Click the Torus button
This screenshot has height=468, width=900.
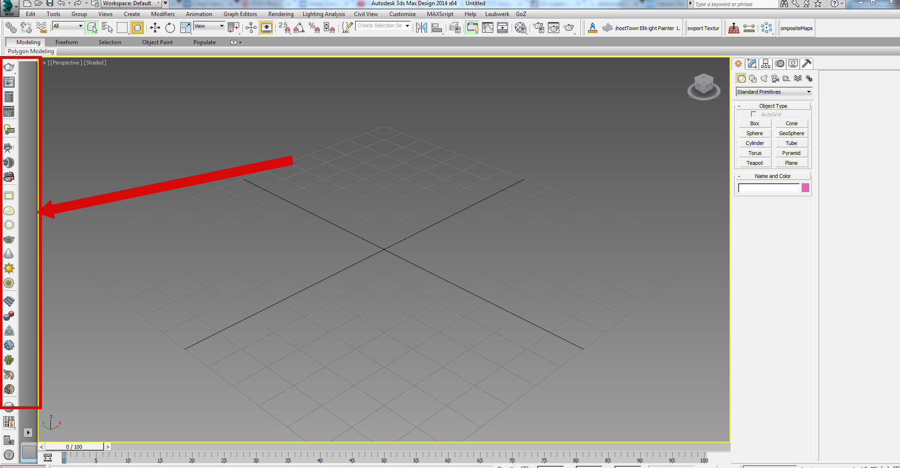[x=755, y=153]
